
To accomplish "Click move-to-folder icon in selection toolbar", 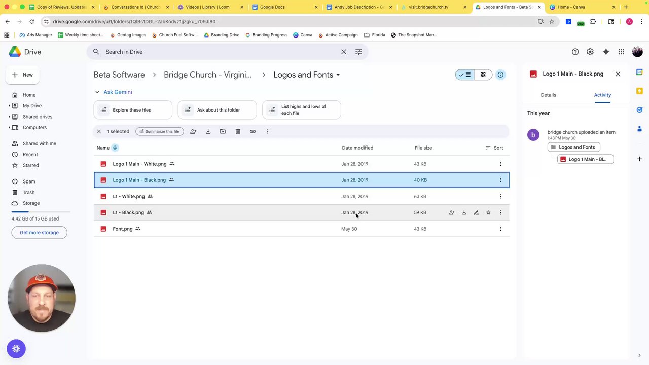I will [x=223, y=131].
